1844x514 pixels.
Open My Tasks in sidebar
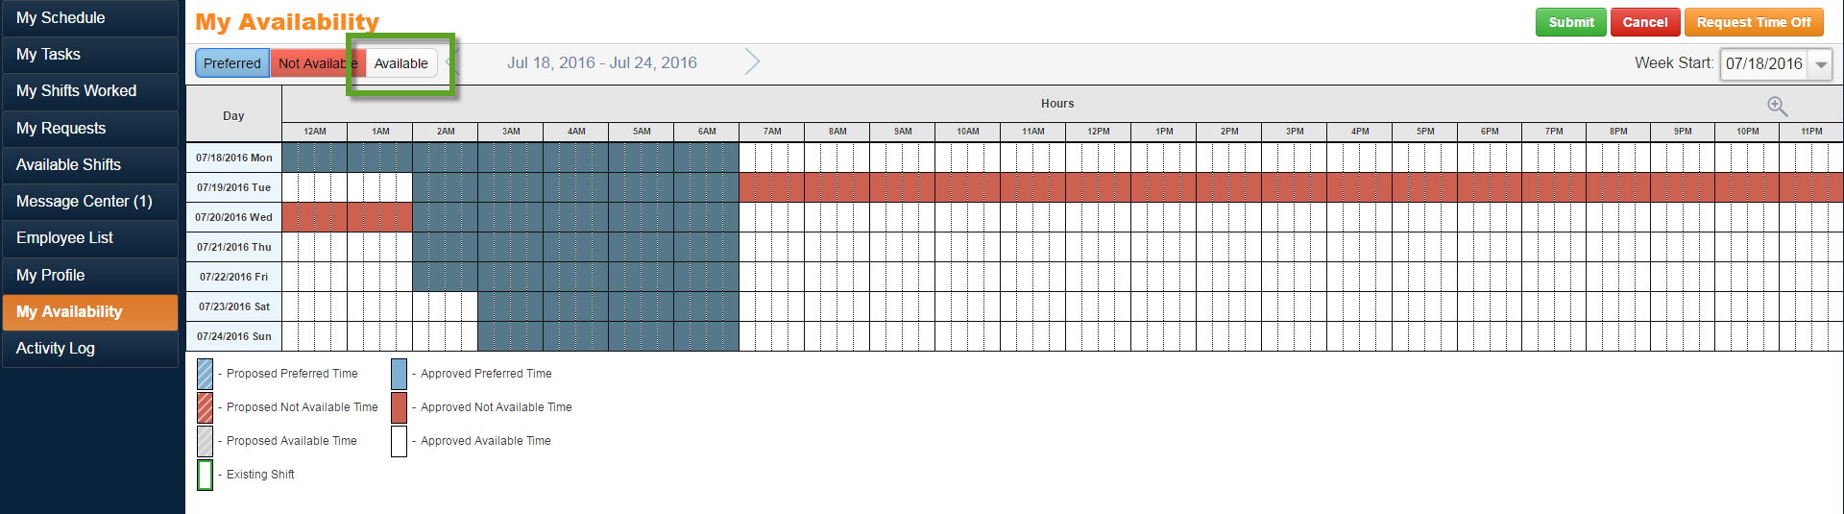(89, 55)
